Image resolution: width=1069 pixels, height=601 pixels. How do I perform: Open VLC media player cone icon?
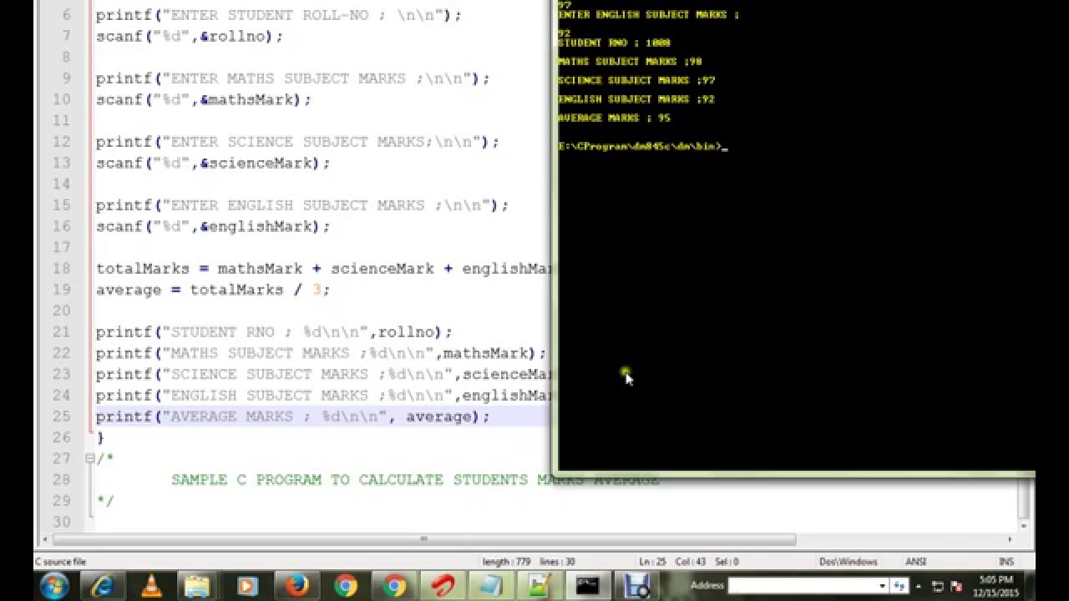151,586
